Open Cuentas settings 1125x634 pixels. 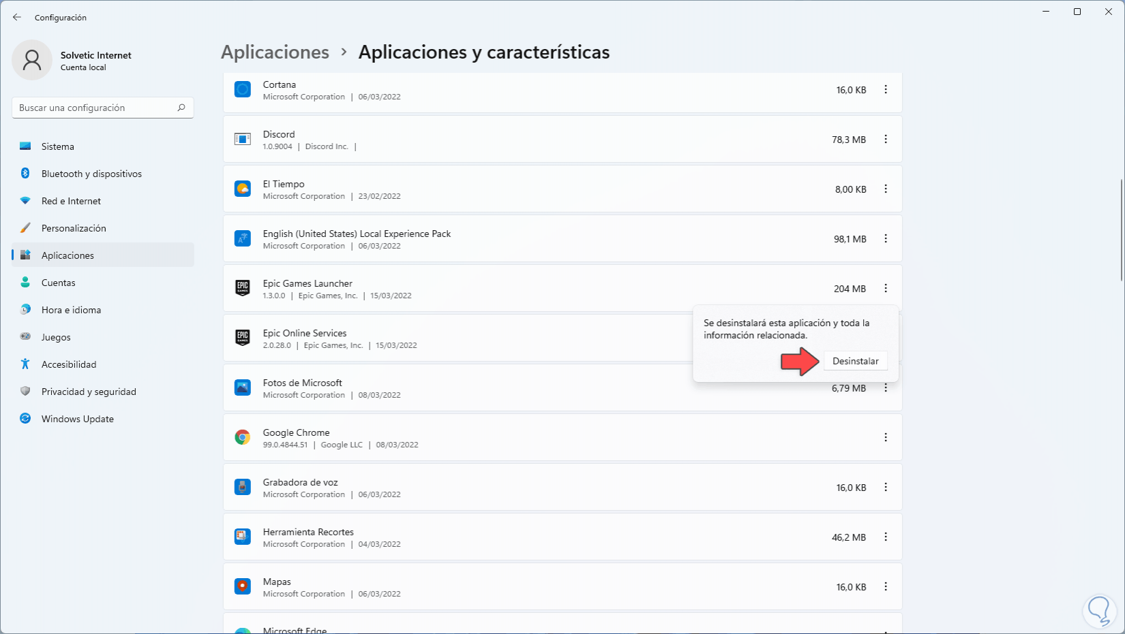click(x=103, y=283)
